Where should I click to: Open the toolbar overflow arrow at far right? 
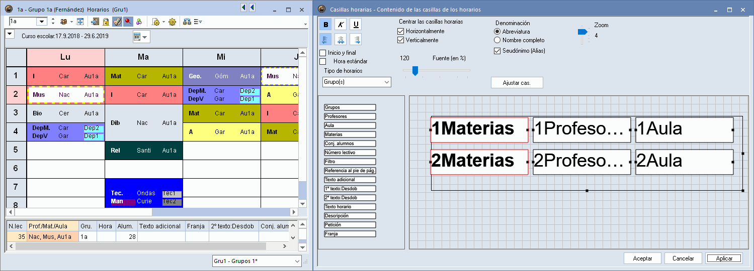click(x=305, y=24)
